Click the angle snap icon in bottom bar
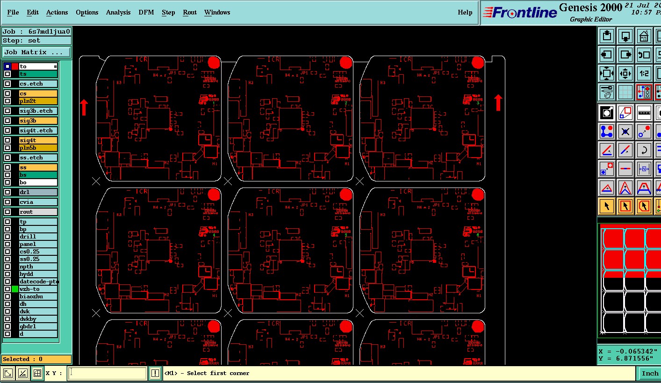This screenshot has width=661, height=383. (x=23, y=373)
